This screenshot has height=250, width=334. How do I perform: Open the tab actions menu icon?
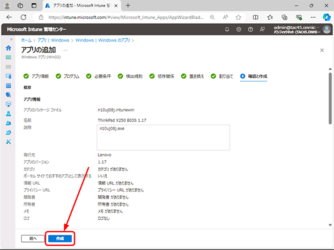tap(34, 6)
